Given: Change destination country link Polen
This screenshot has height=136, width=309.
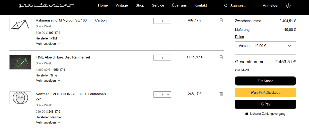Looking at the screenshot, I should point(239,37).
